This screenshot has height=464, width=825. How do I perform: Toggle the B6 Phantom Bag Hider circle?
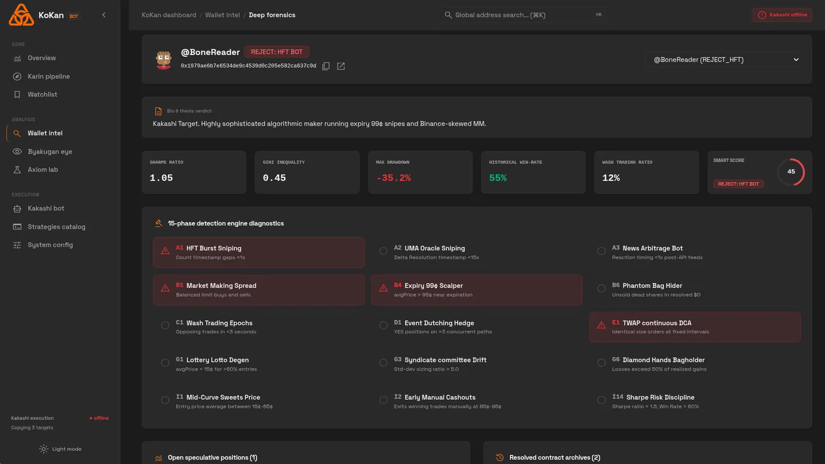602,288
